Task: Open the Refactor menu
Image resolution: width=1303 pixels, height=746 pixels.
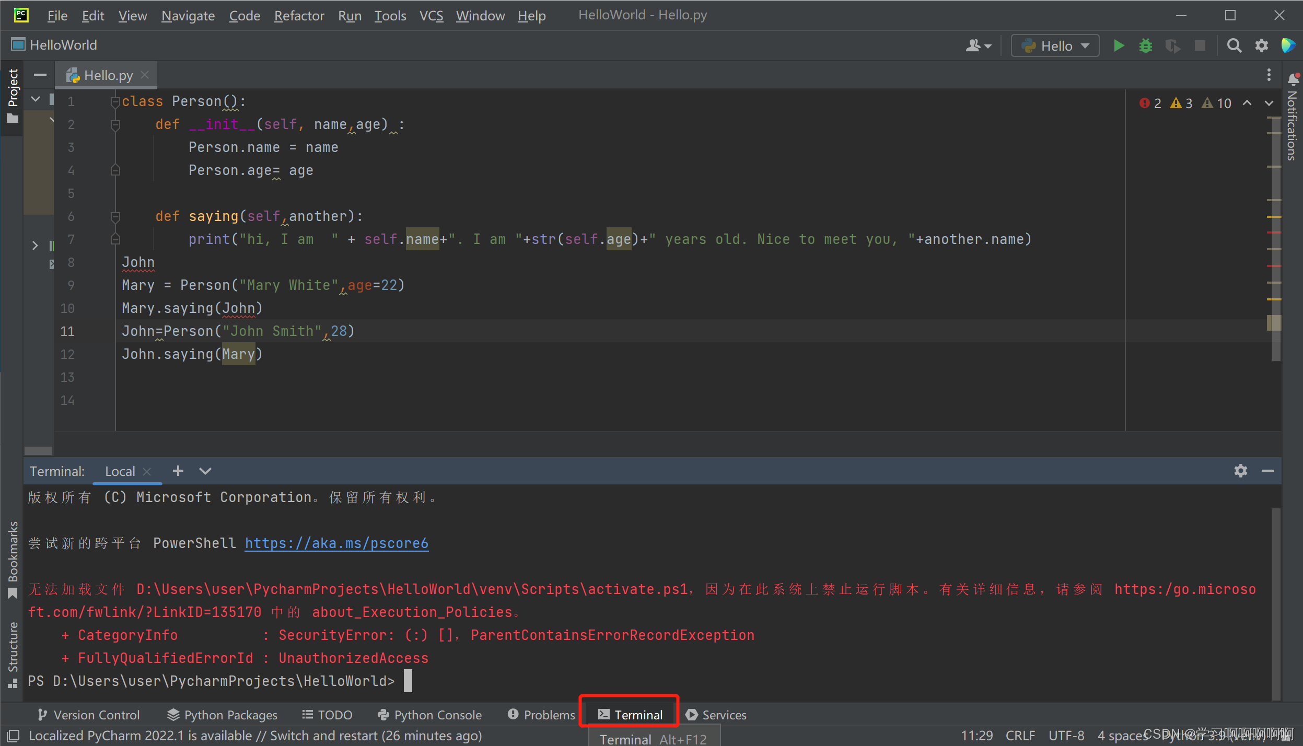Action: (x=299, y=16)
